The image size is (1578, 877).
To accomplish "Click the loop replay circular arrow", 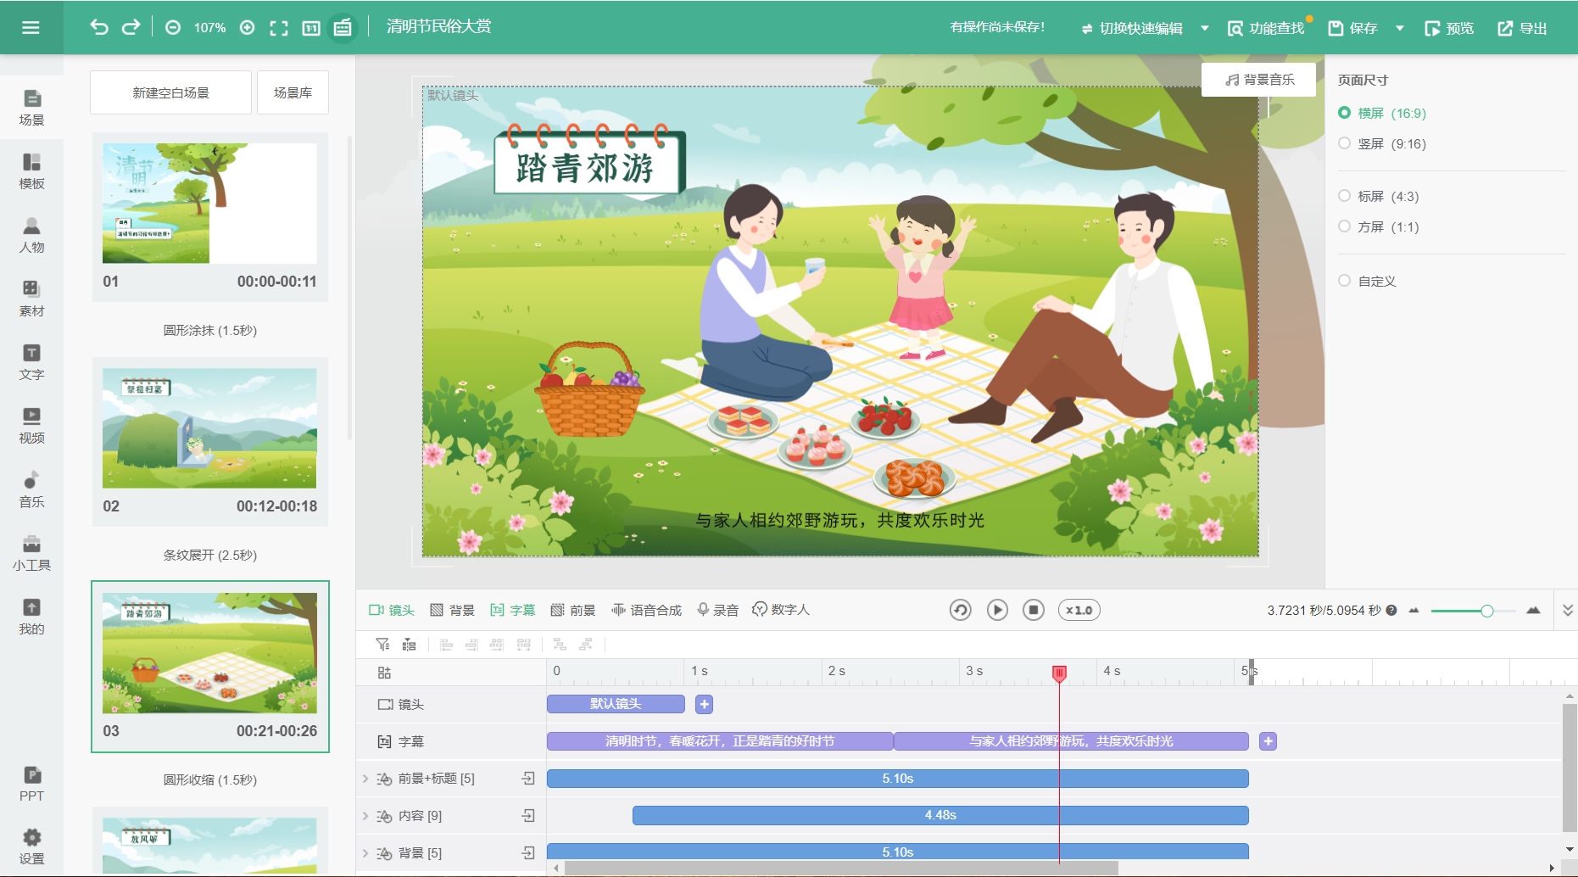I will click(960, 610).
